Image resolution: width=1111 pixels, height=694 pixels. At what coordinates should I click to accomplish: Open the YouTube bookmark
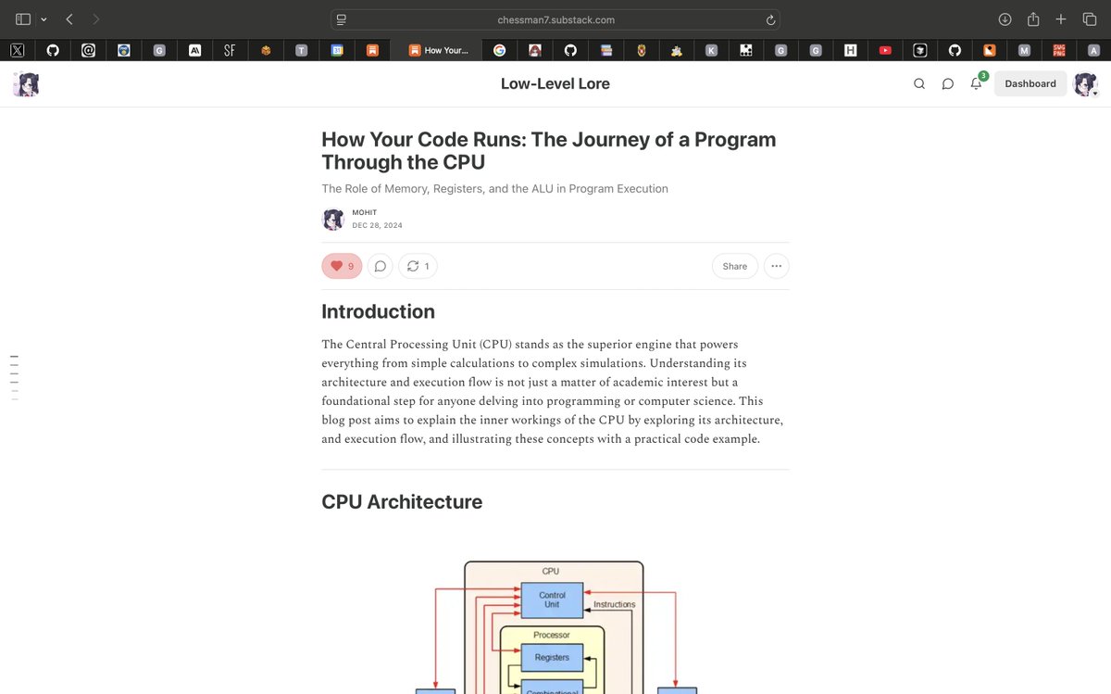pyautogui.click(x=885, y=50)
